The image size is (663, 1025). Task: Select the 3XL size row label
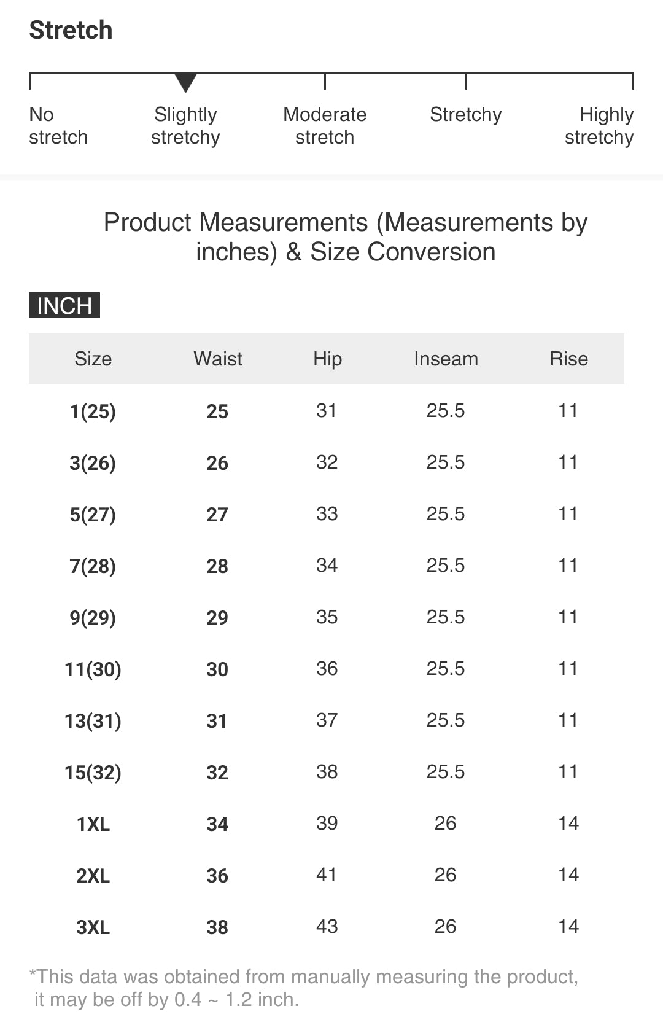click(93, 927)
